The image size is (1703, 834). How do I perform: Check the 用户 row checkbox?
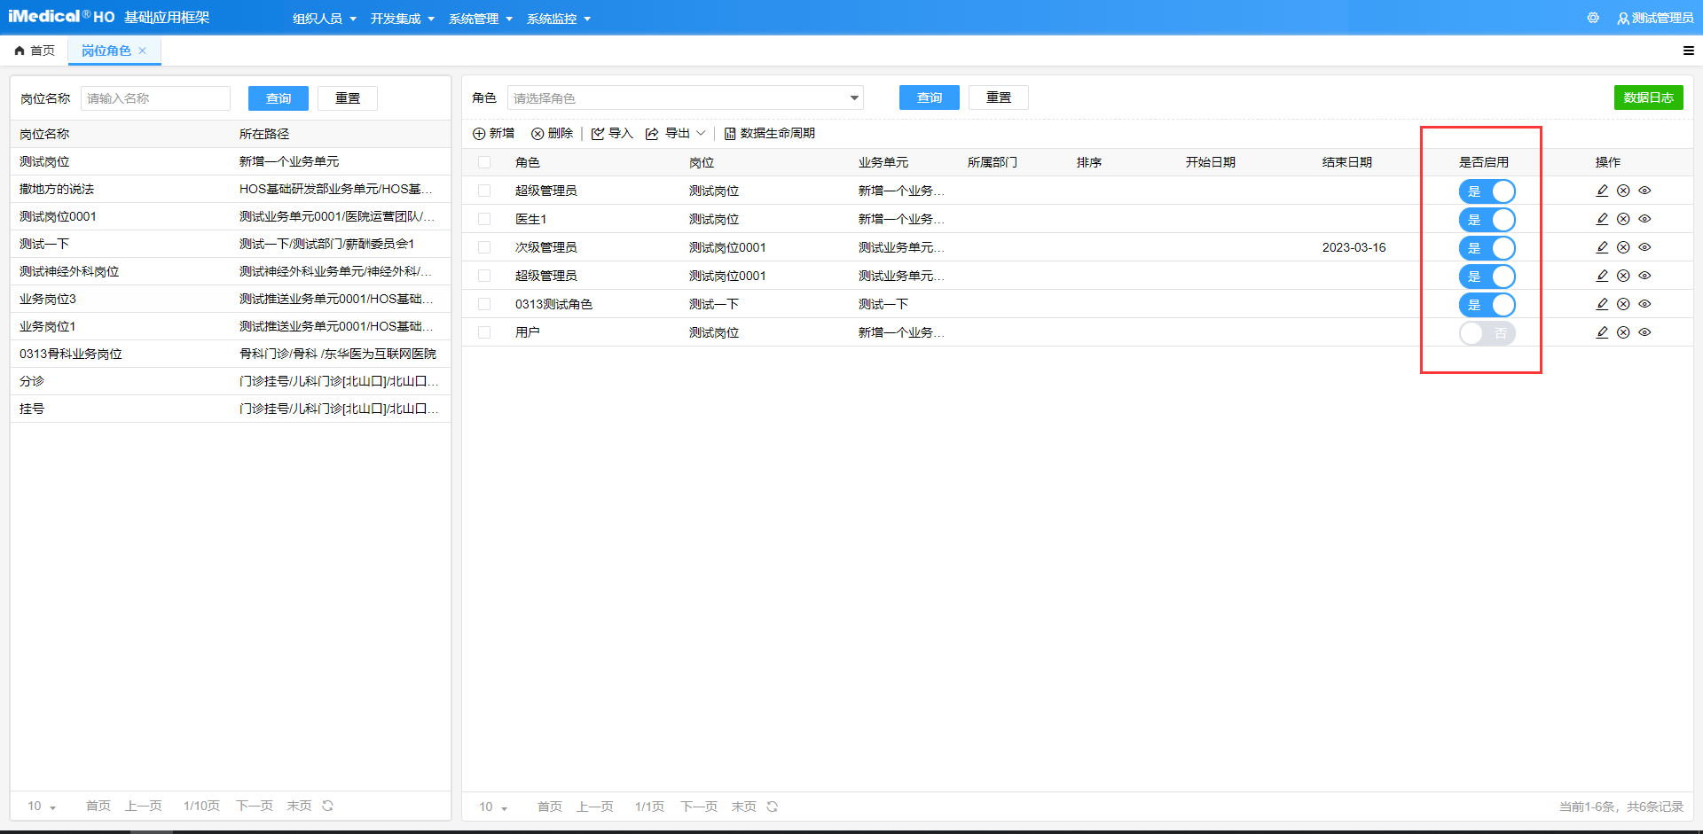click(484, 332)
